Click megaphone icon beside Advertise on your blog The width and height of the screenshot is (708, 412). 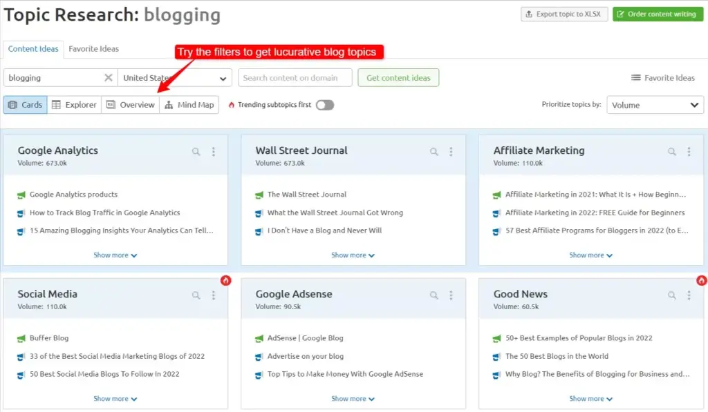tap(259, 357)
